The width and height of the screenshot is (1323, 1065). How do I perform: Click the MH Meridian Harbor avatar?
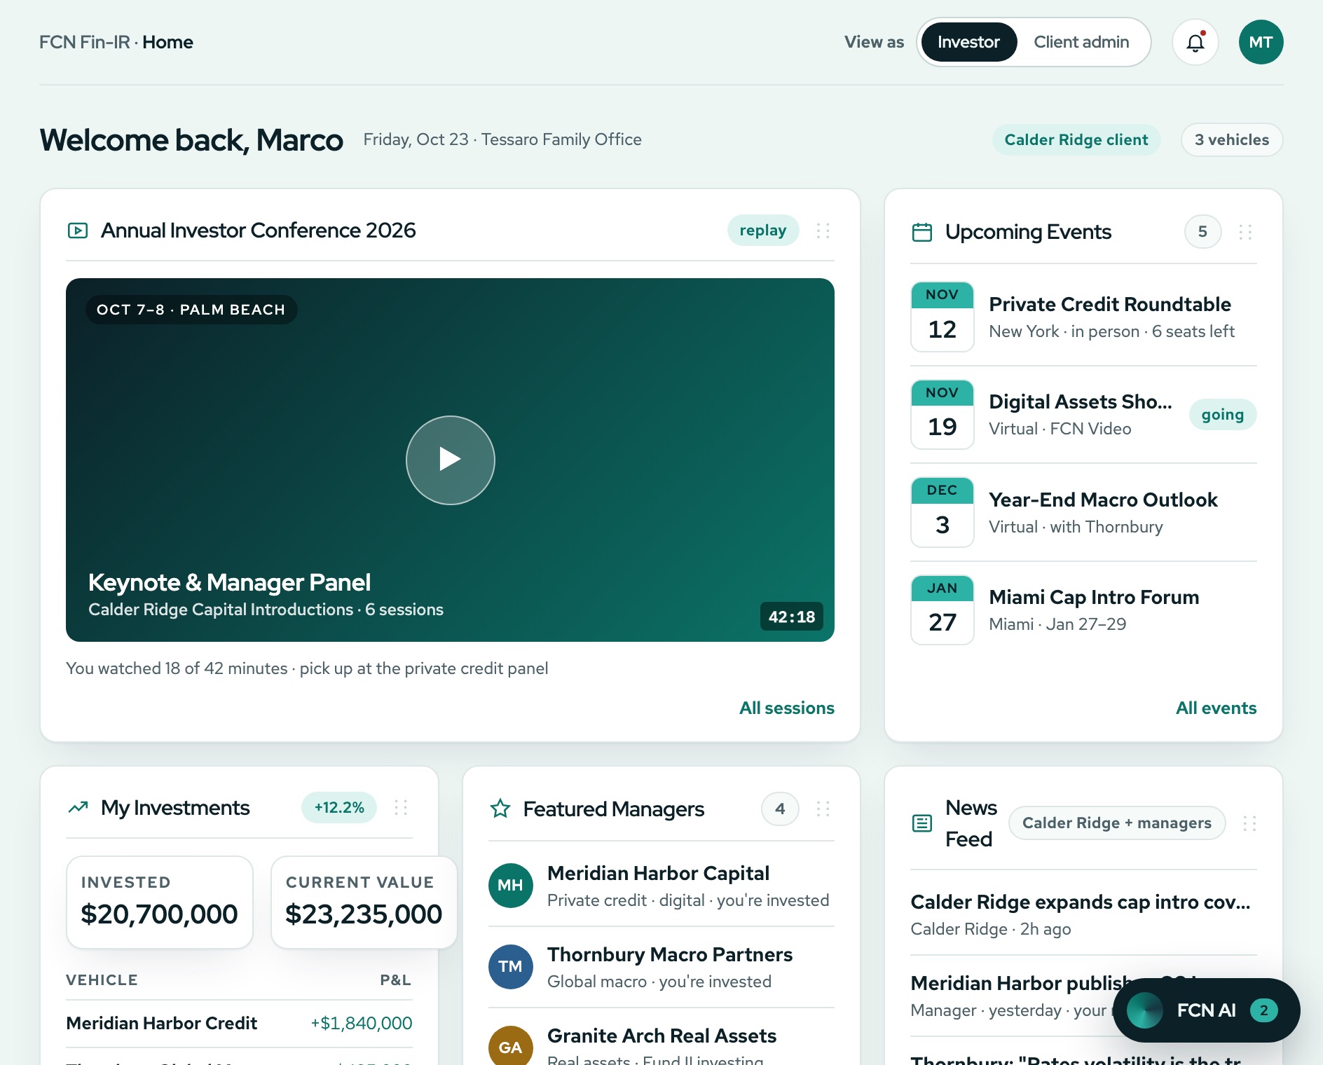510,886
